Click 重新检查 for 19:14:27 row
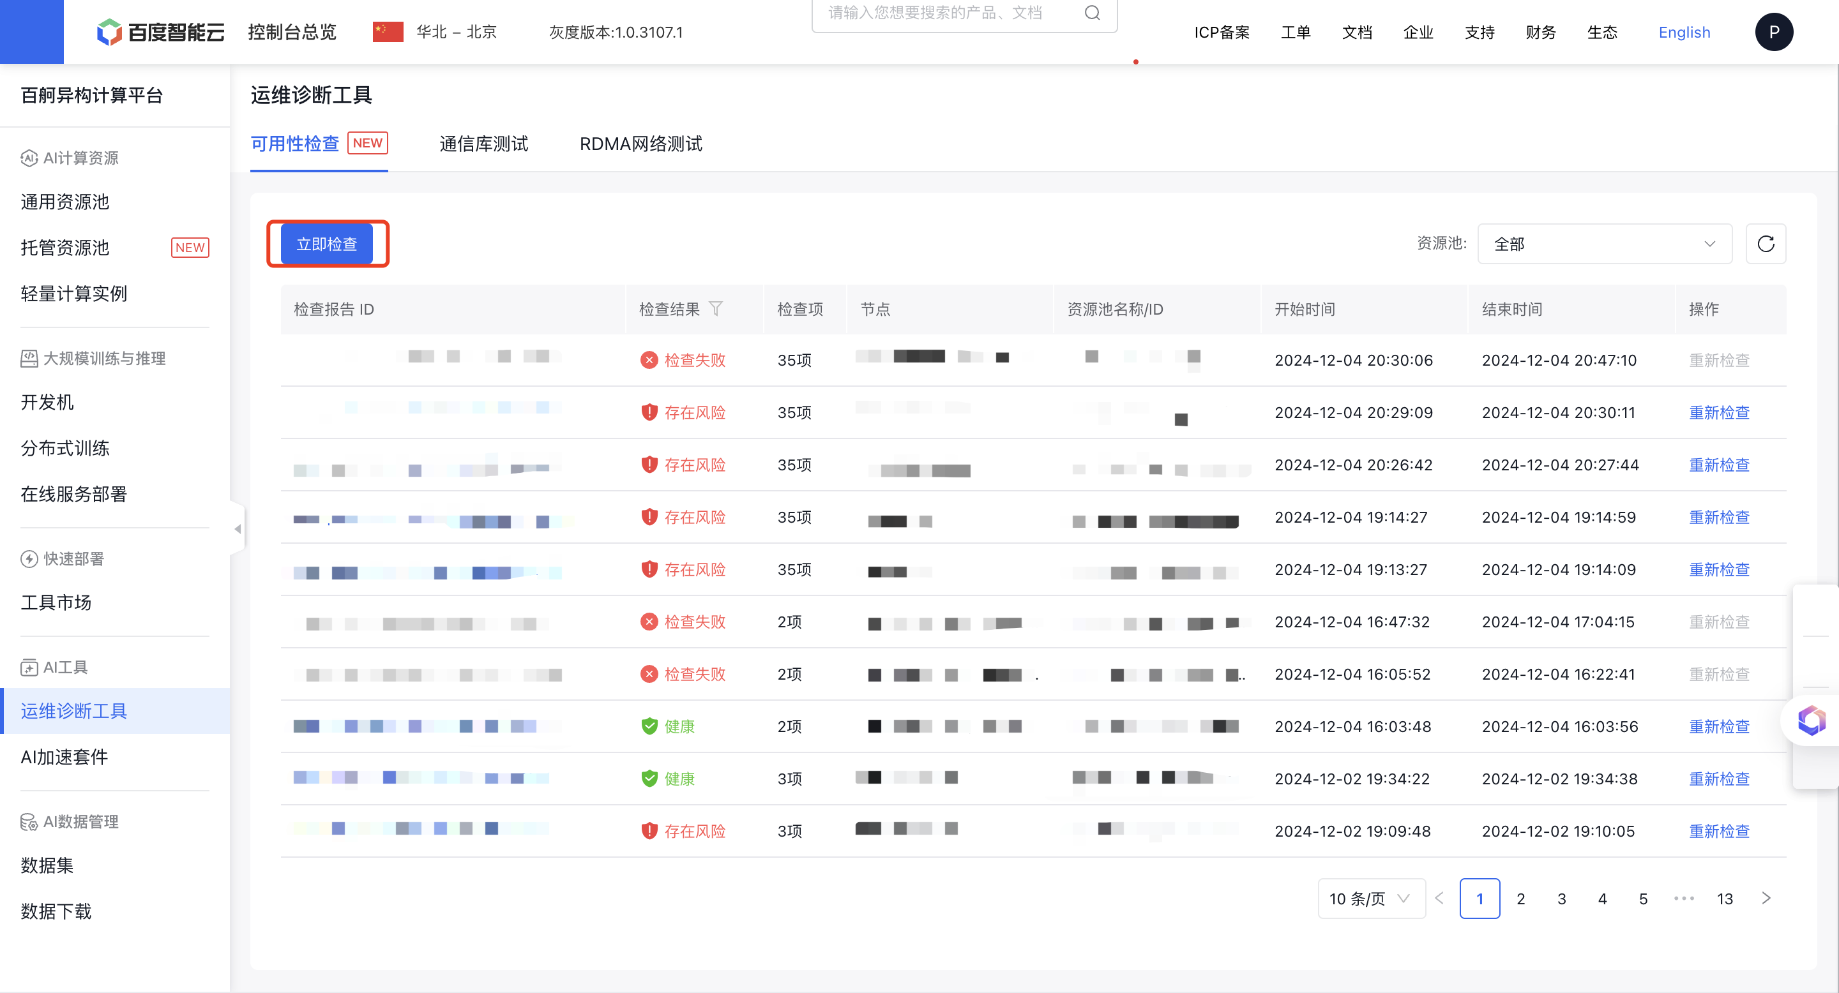 [1719, 517]
